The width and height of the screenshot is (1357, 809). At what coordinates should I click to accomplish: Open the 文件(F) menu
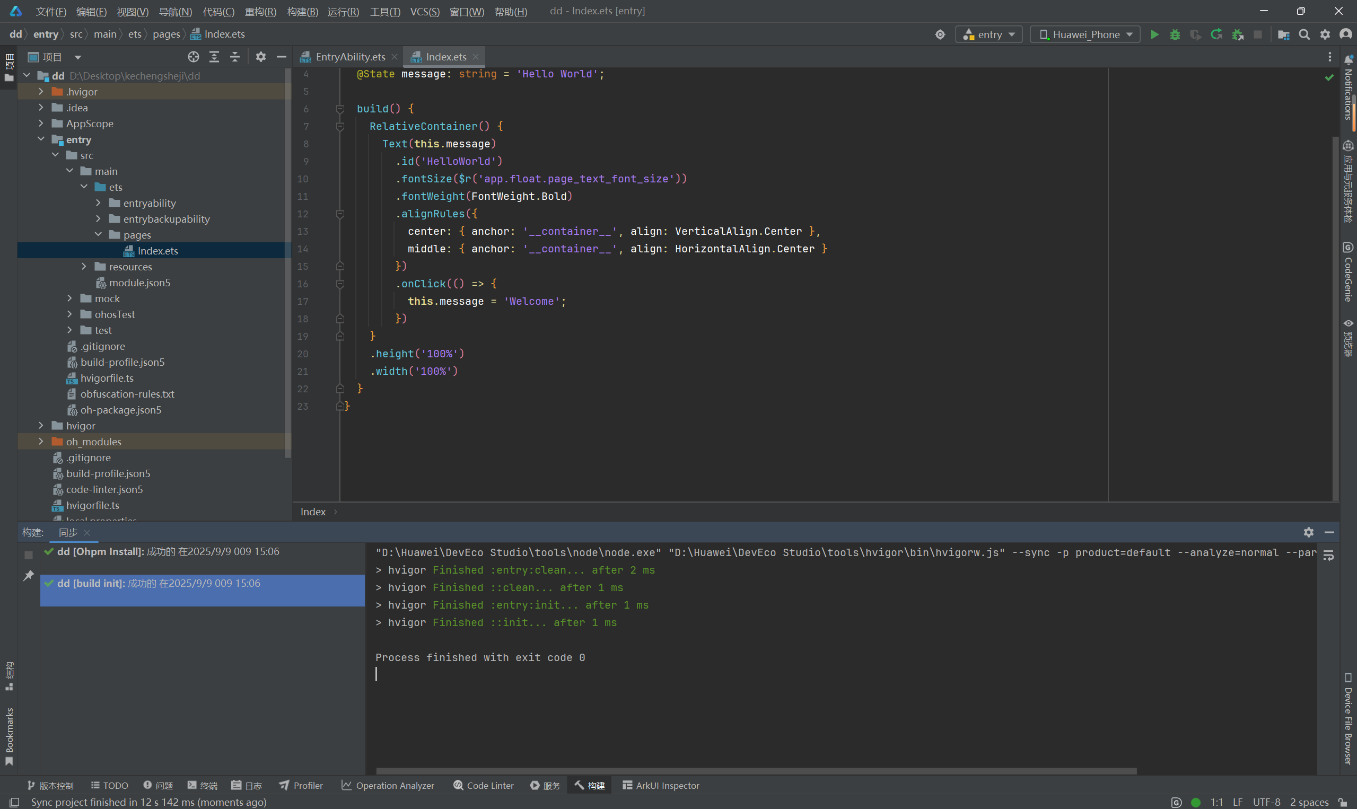51,12
